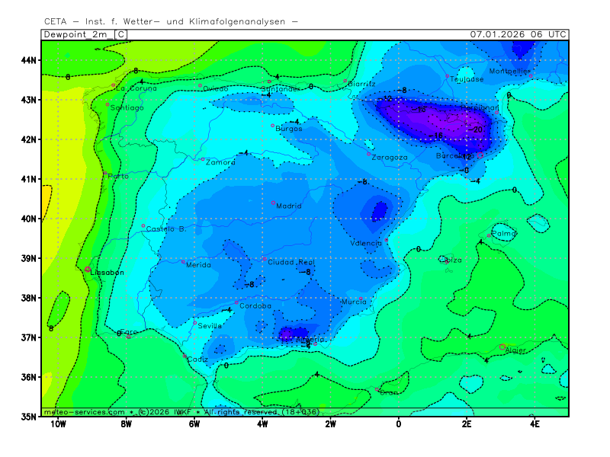Click the Valencia city label

(365, 243)
